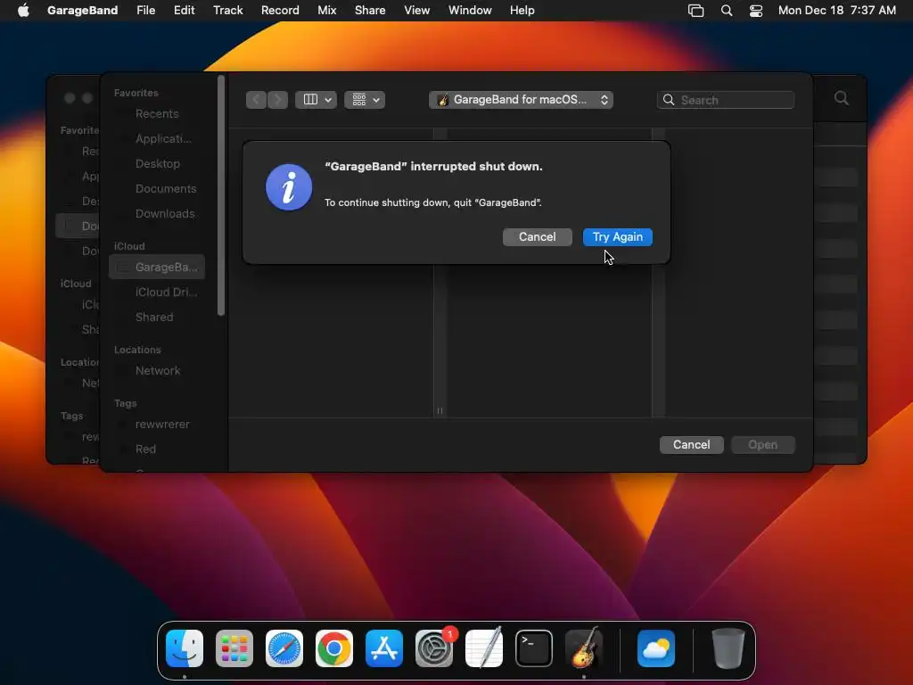
Task: Select iCloud Drive in the dialog sidebar
Action: [157, 292]
